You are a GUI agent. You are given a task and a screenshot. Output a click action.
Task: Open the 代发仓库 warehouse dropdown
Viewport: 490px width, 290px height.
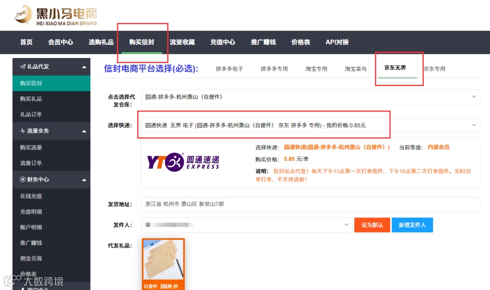(x=310, y=97)
